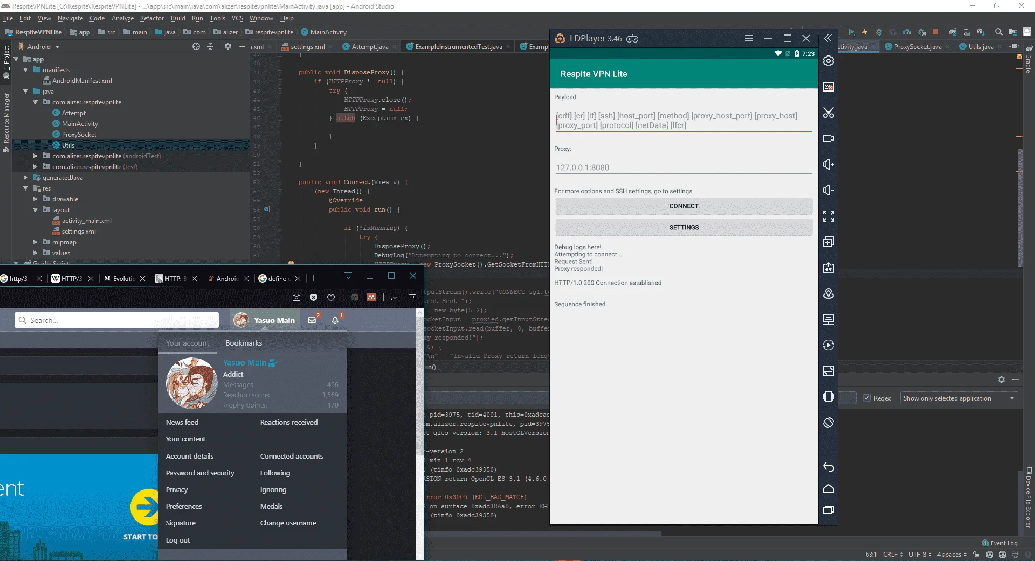
Task: Open LDPlayer multi-instance icon
Action: pos(829,242)
